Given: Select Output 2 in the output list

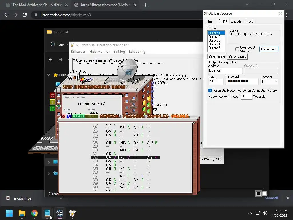Looking at the screenshot, I should click(x=216, y=37).
